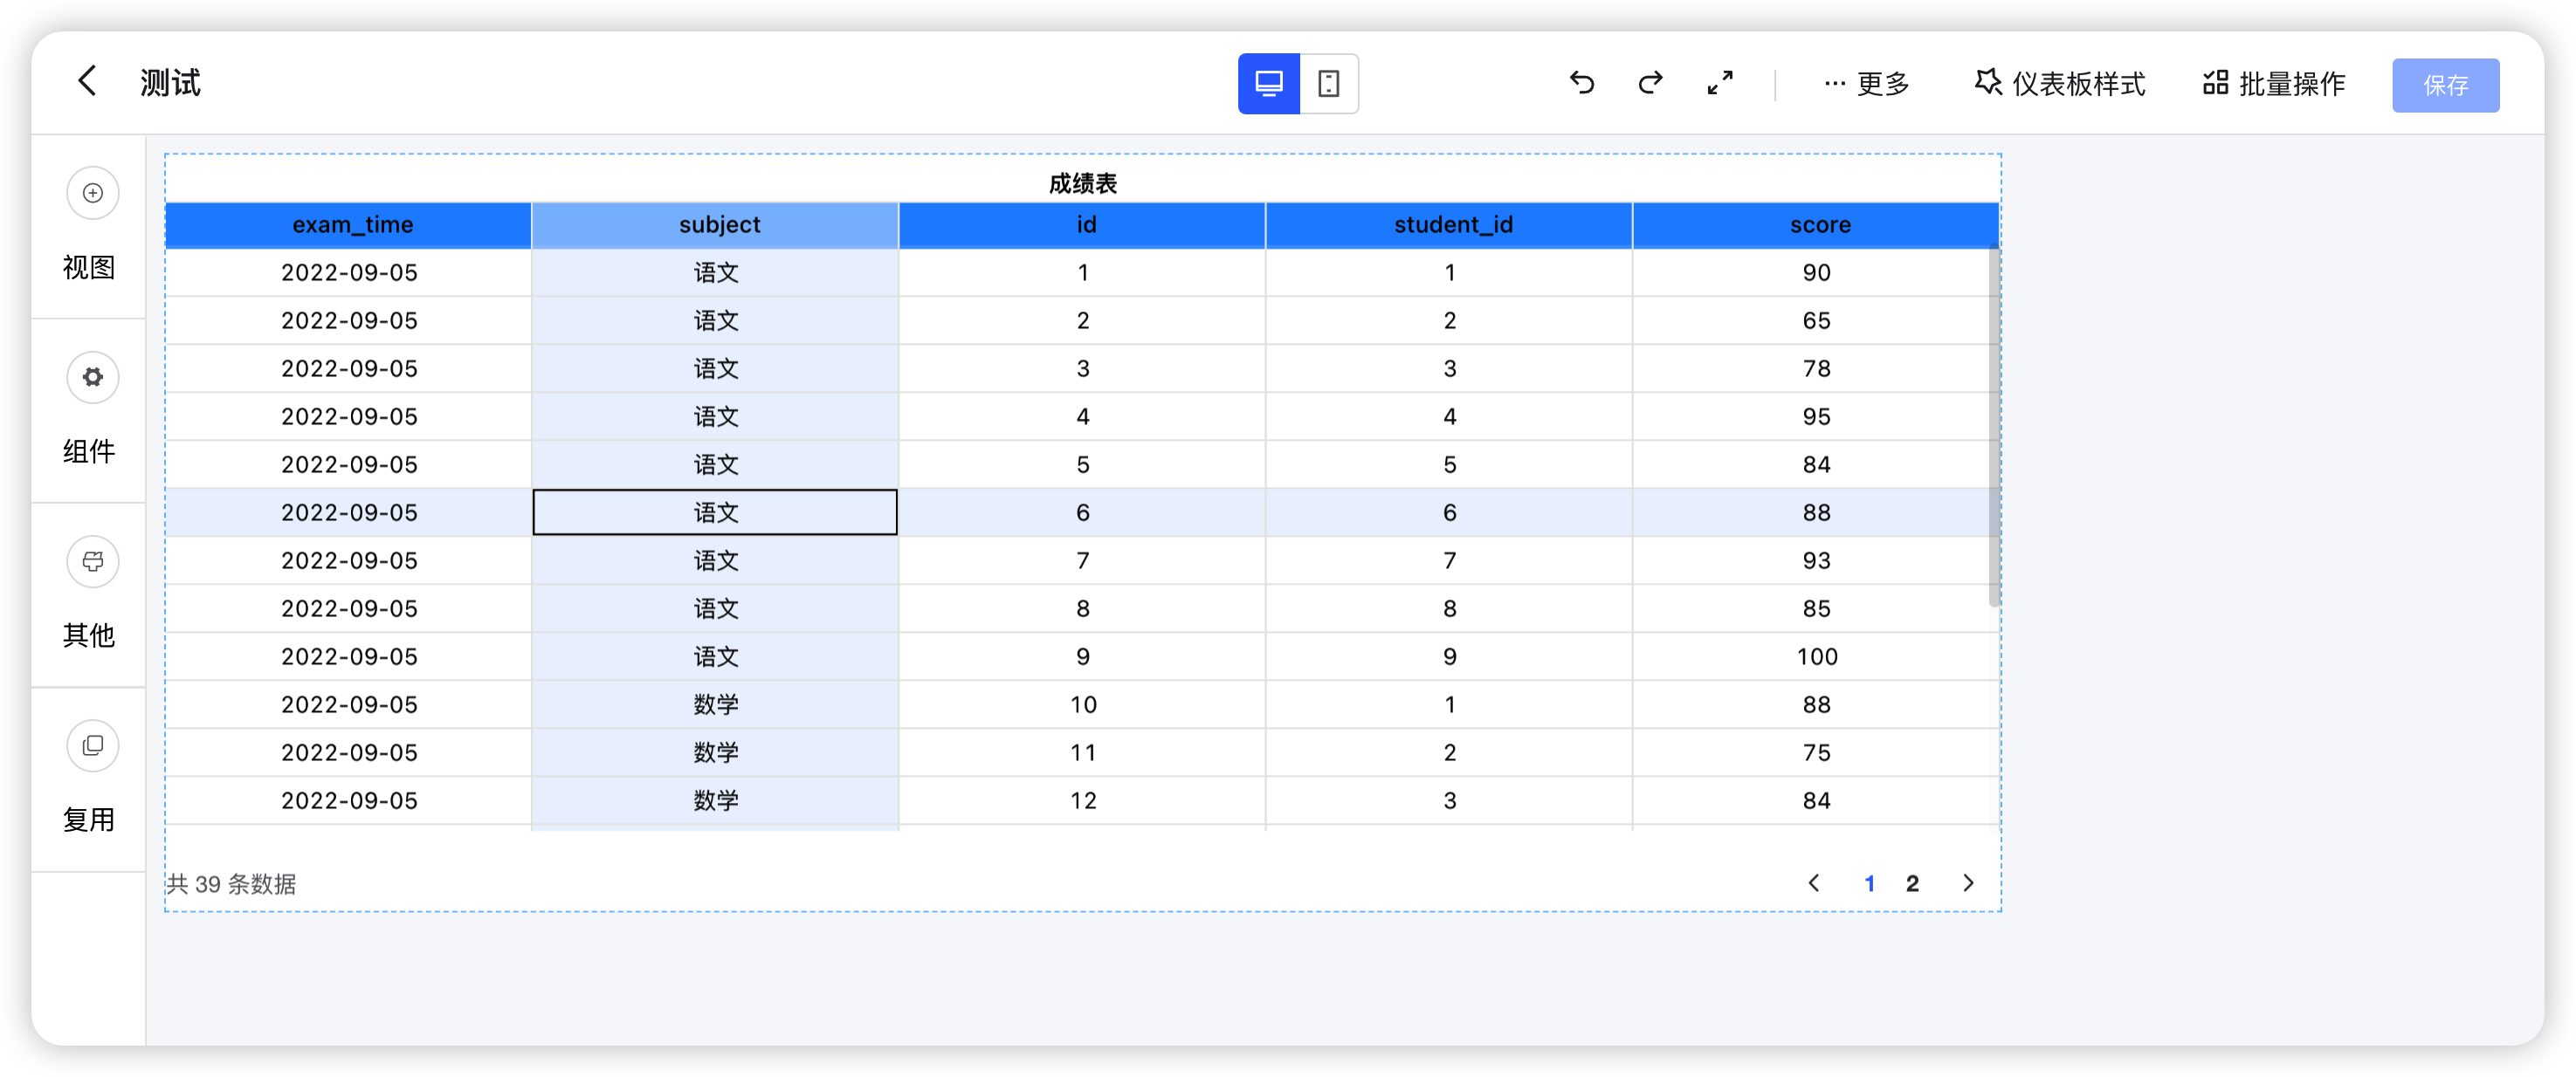Select 数学 subject cell in id 12 row
Viewport: 2576px width, 1077px height.
(715, 800)
